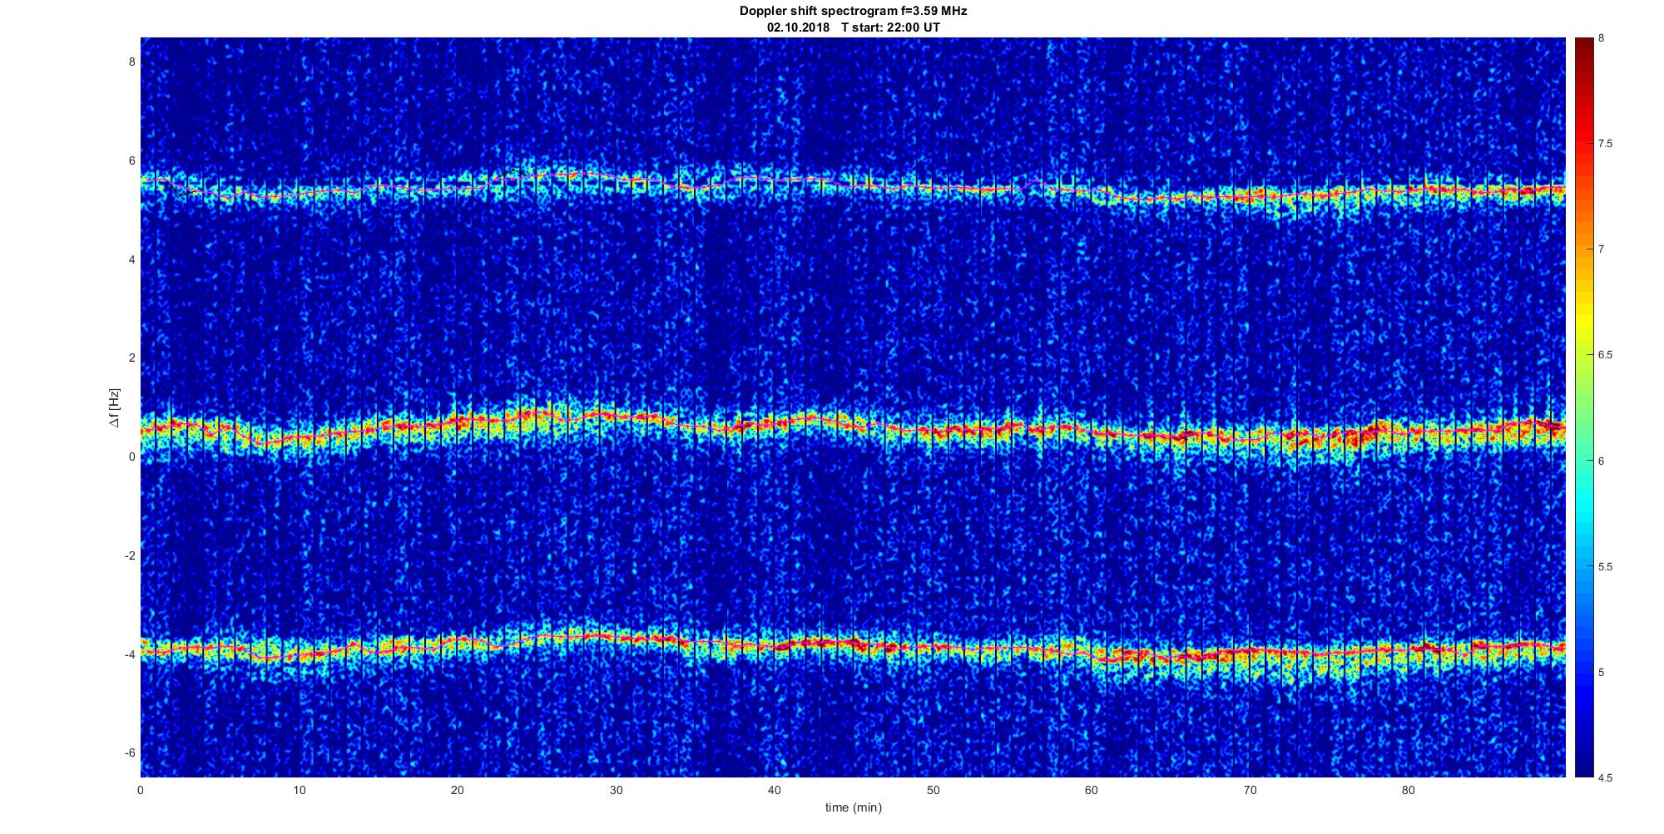
Task: Click the colorbar tick label '7.5'
Action: point(1606,144)
